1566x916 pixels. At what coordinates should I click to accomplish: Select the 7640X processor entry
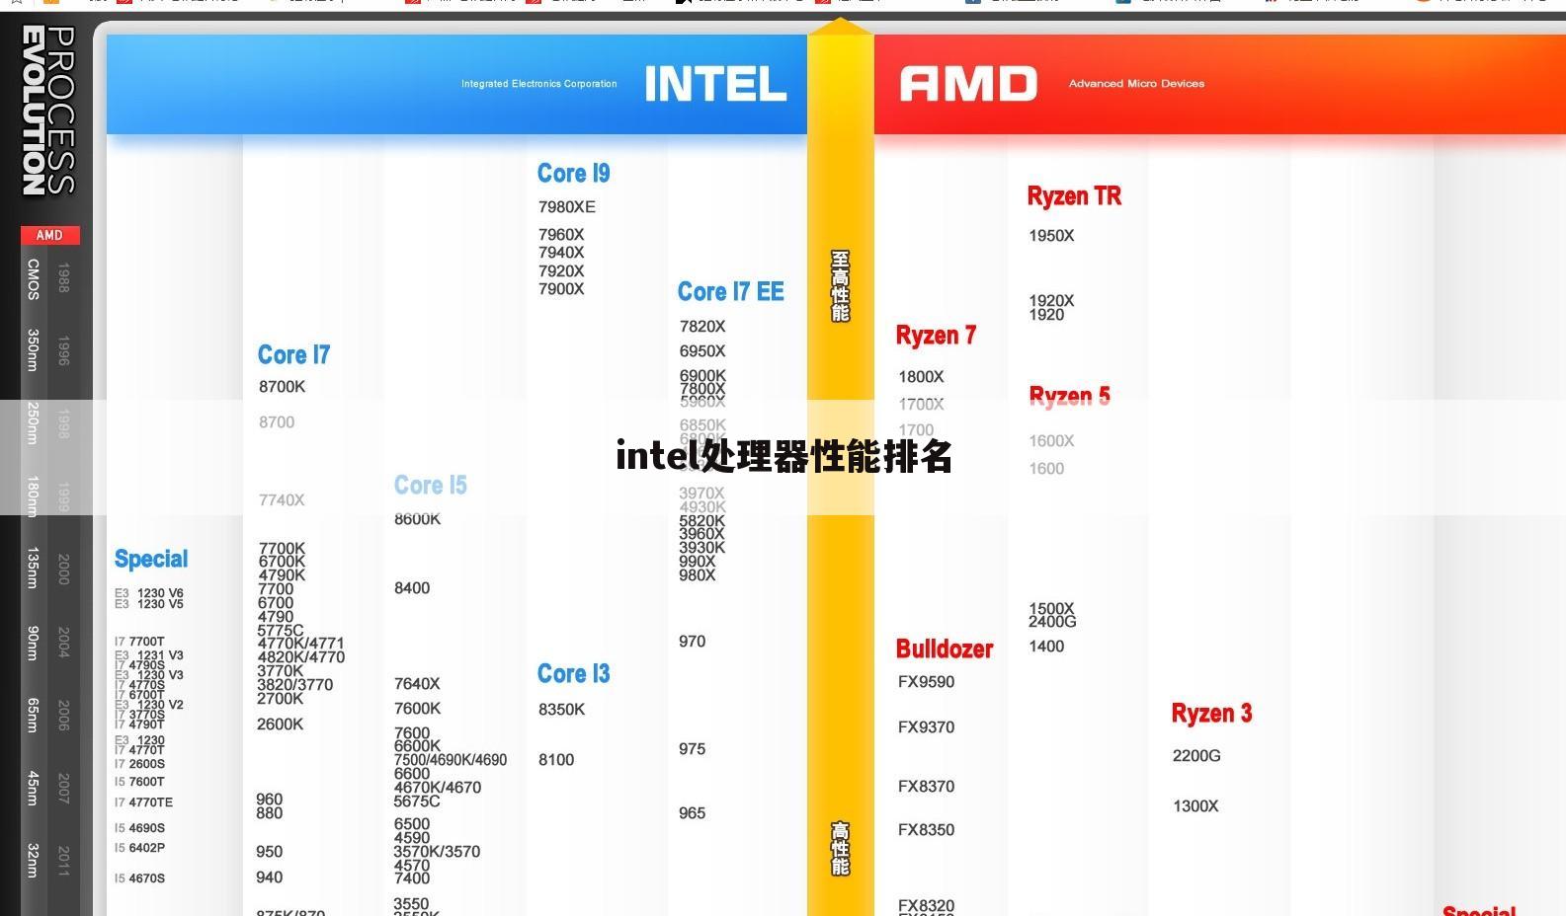[417, 684]
